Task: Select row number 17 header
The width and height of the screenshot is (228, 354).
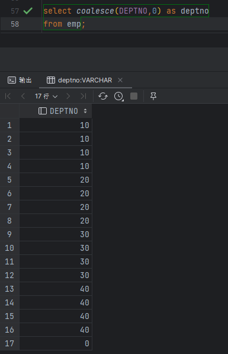Action: click(x=9, y=343)
